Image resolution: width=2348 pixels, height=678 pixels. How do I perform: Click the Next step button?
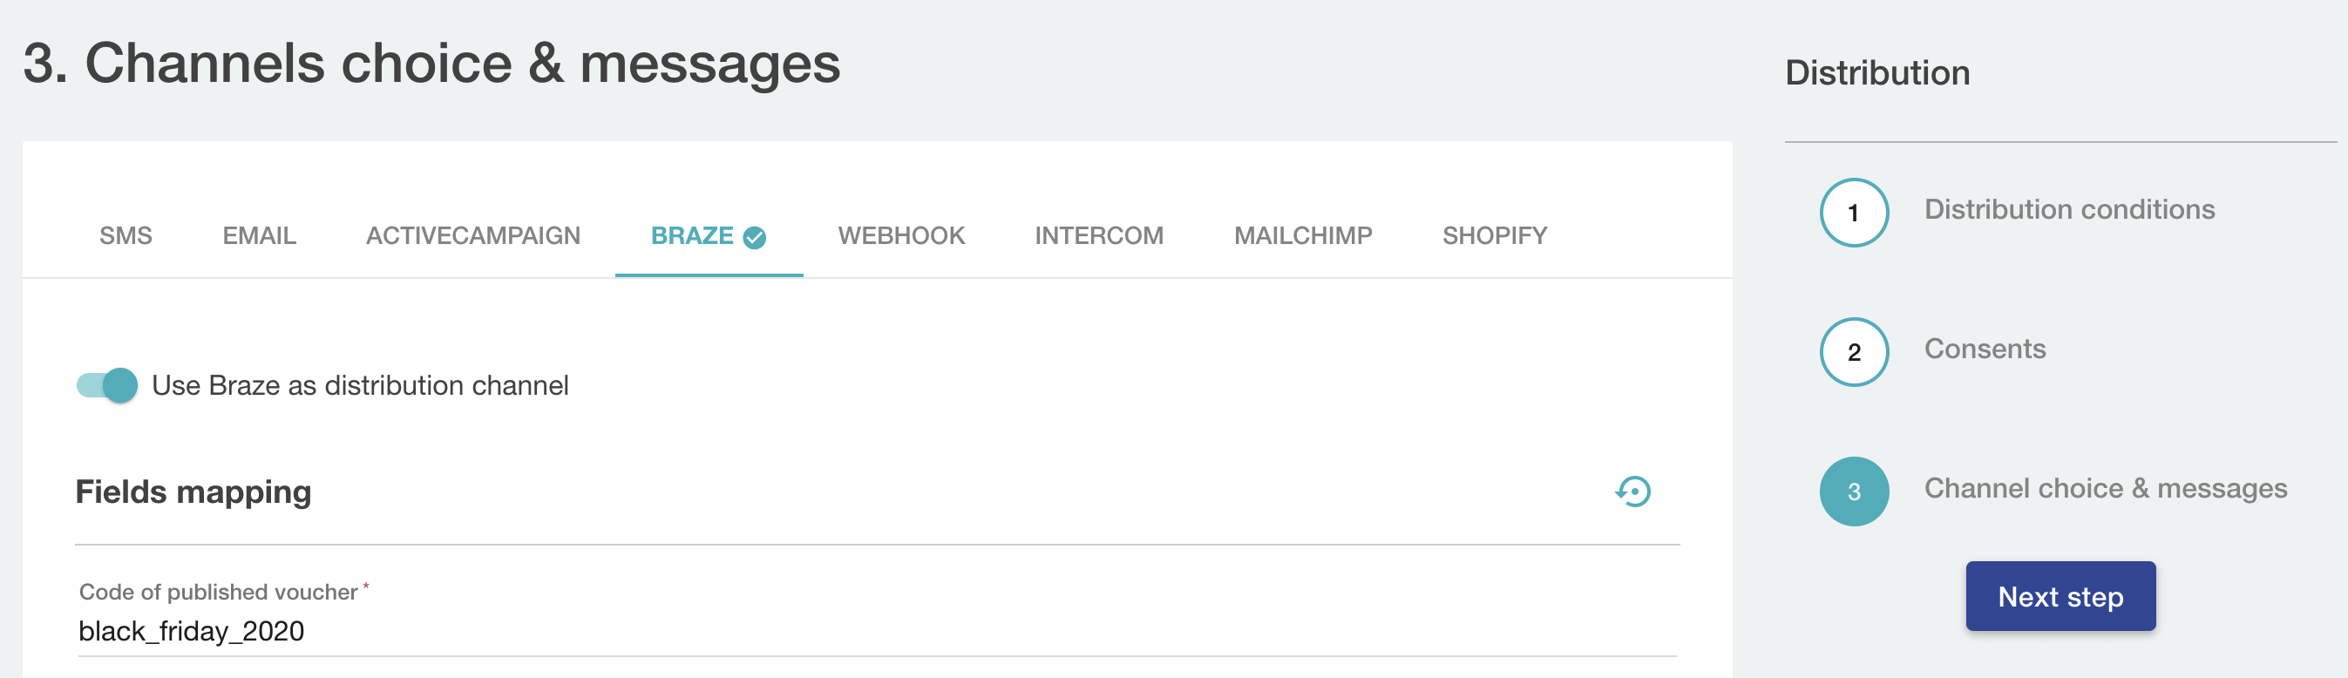point(2060,596)
